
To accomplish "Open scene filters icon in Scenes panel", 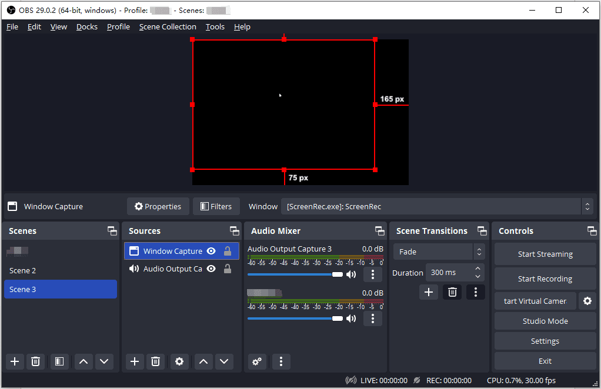I will coord(59,361).
